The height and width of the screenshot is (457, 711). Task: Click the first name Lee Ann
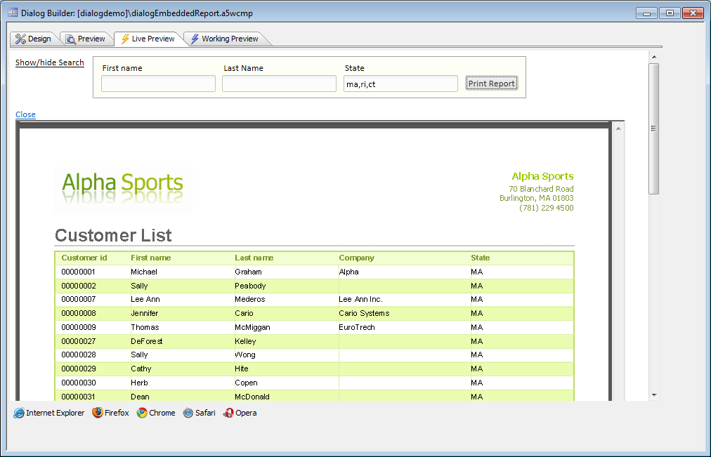(x=145, y=299)
